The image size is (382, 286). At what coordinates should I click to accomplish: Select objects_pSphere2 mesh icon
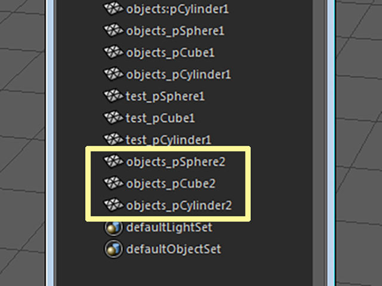coord(113,161)
